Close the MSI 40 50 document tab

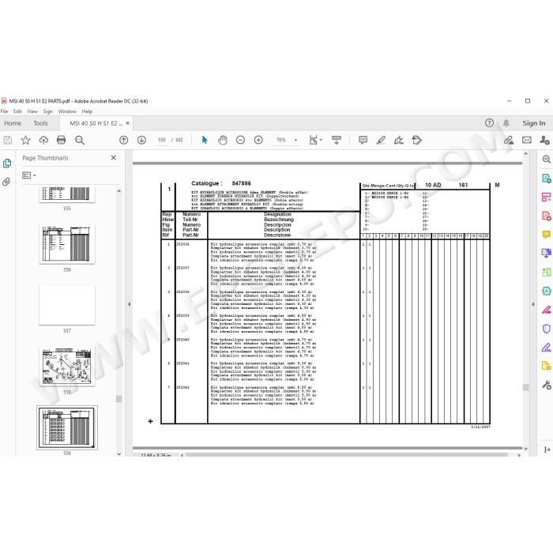click(128, 123)
